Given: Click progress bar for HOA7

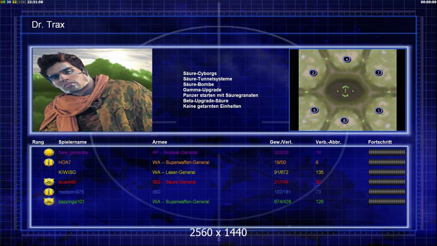Looking at the screenshot, I should (x=387, y=162).
